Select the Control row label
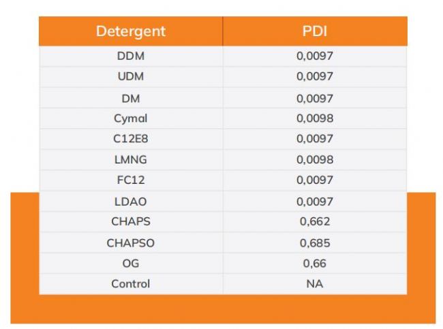Screen dimensions: 443x329 (130, 283)
